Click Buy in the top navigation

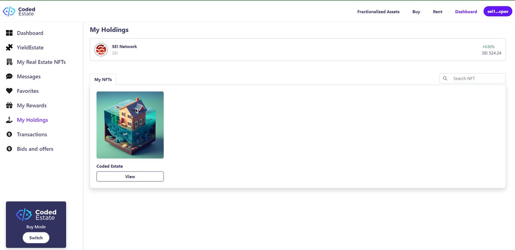pos(416,12)
